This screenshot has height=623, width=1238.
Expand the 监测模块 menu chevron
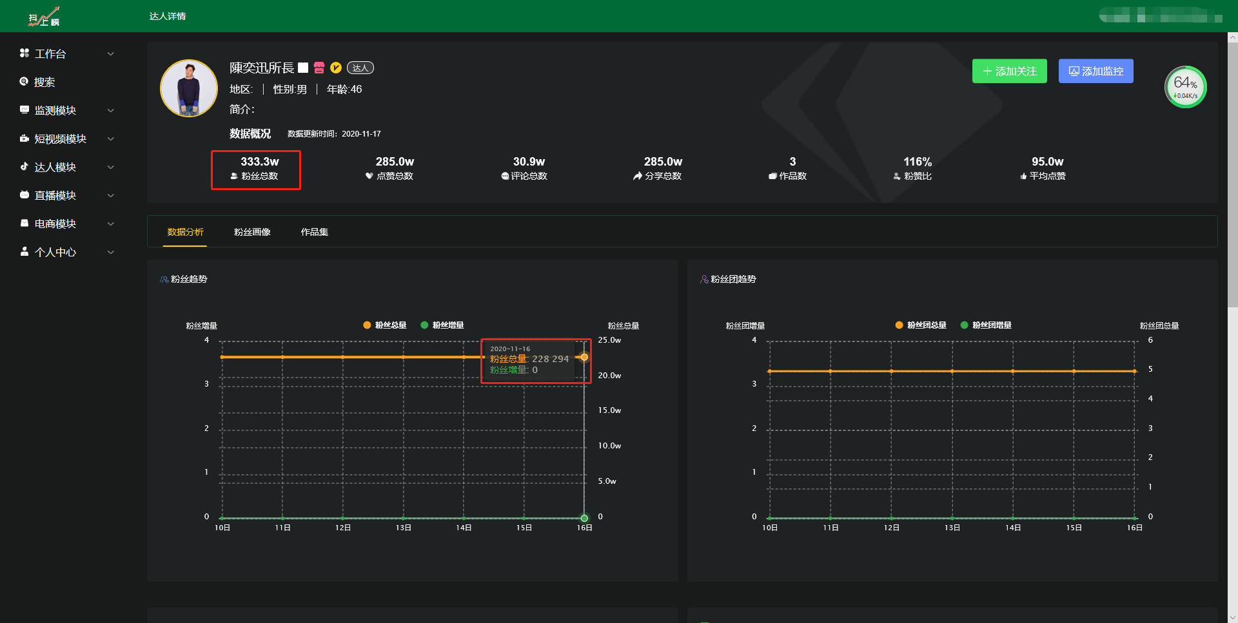111,110
